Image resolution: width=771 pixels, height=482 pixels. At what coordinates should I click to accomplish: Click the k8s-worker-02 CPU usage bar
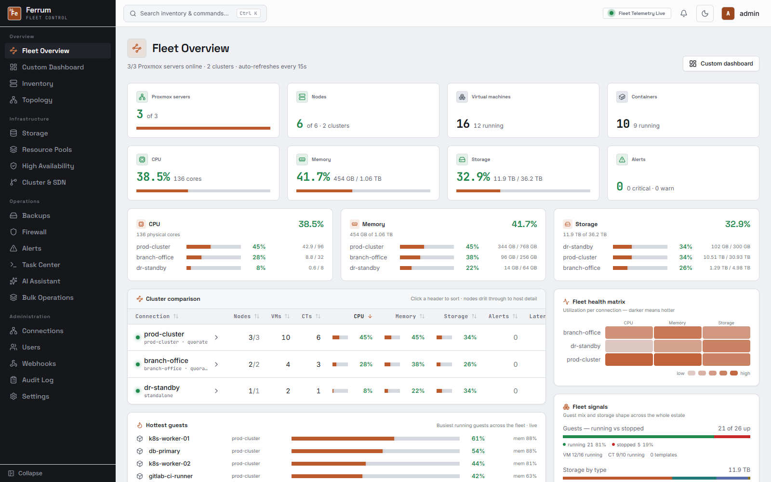375,464
